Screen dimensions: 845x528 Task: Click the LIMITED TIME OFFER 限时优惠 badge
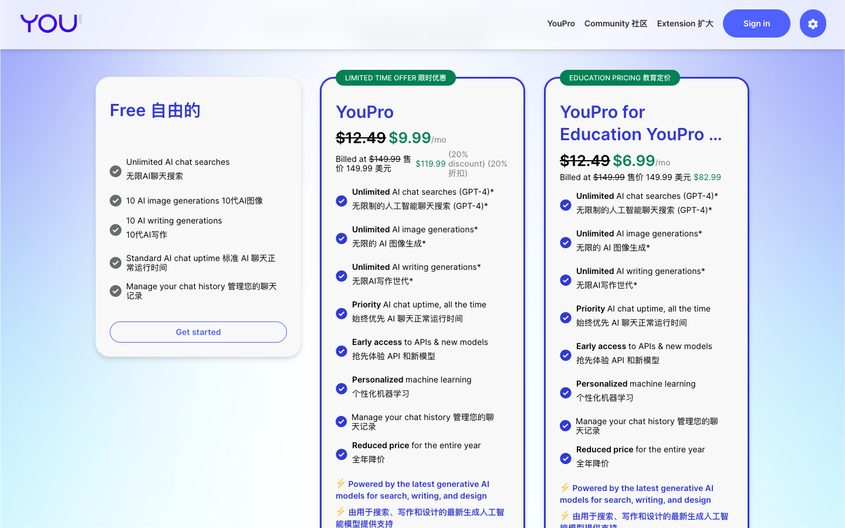point(396,78)
